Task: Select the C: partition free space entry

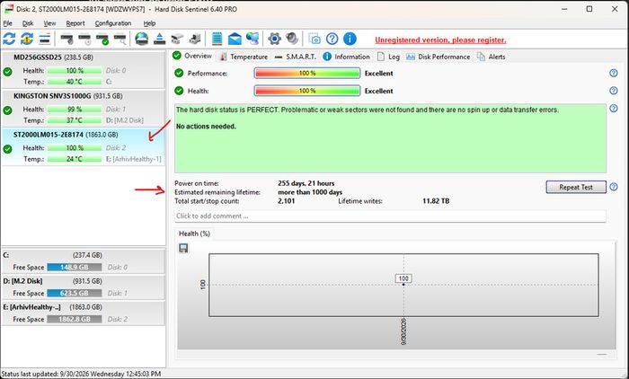Action: coord(83,261)
